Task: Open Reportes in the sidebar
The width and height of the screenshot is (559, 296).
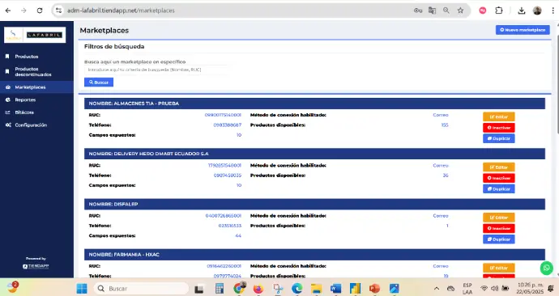Action: click(25, 100)
